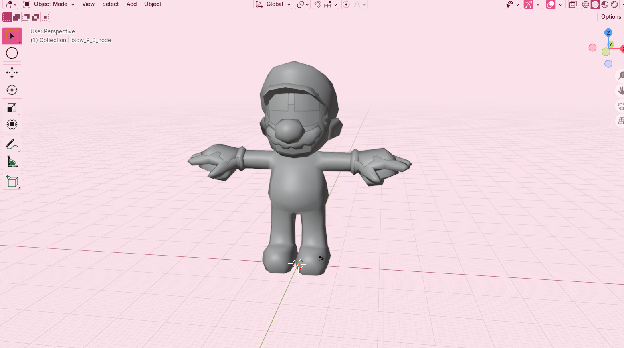Toggle proportional editing
Screen dimensions: 624x348
tap(346, 4)
